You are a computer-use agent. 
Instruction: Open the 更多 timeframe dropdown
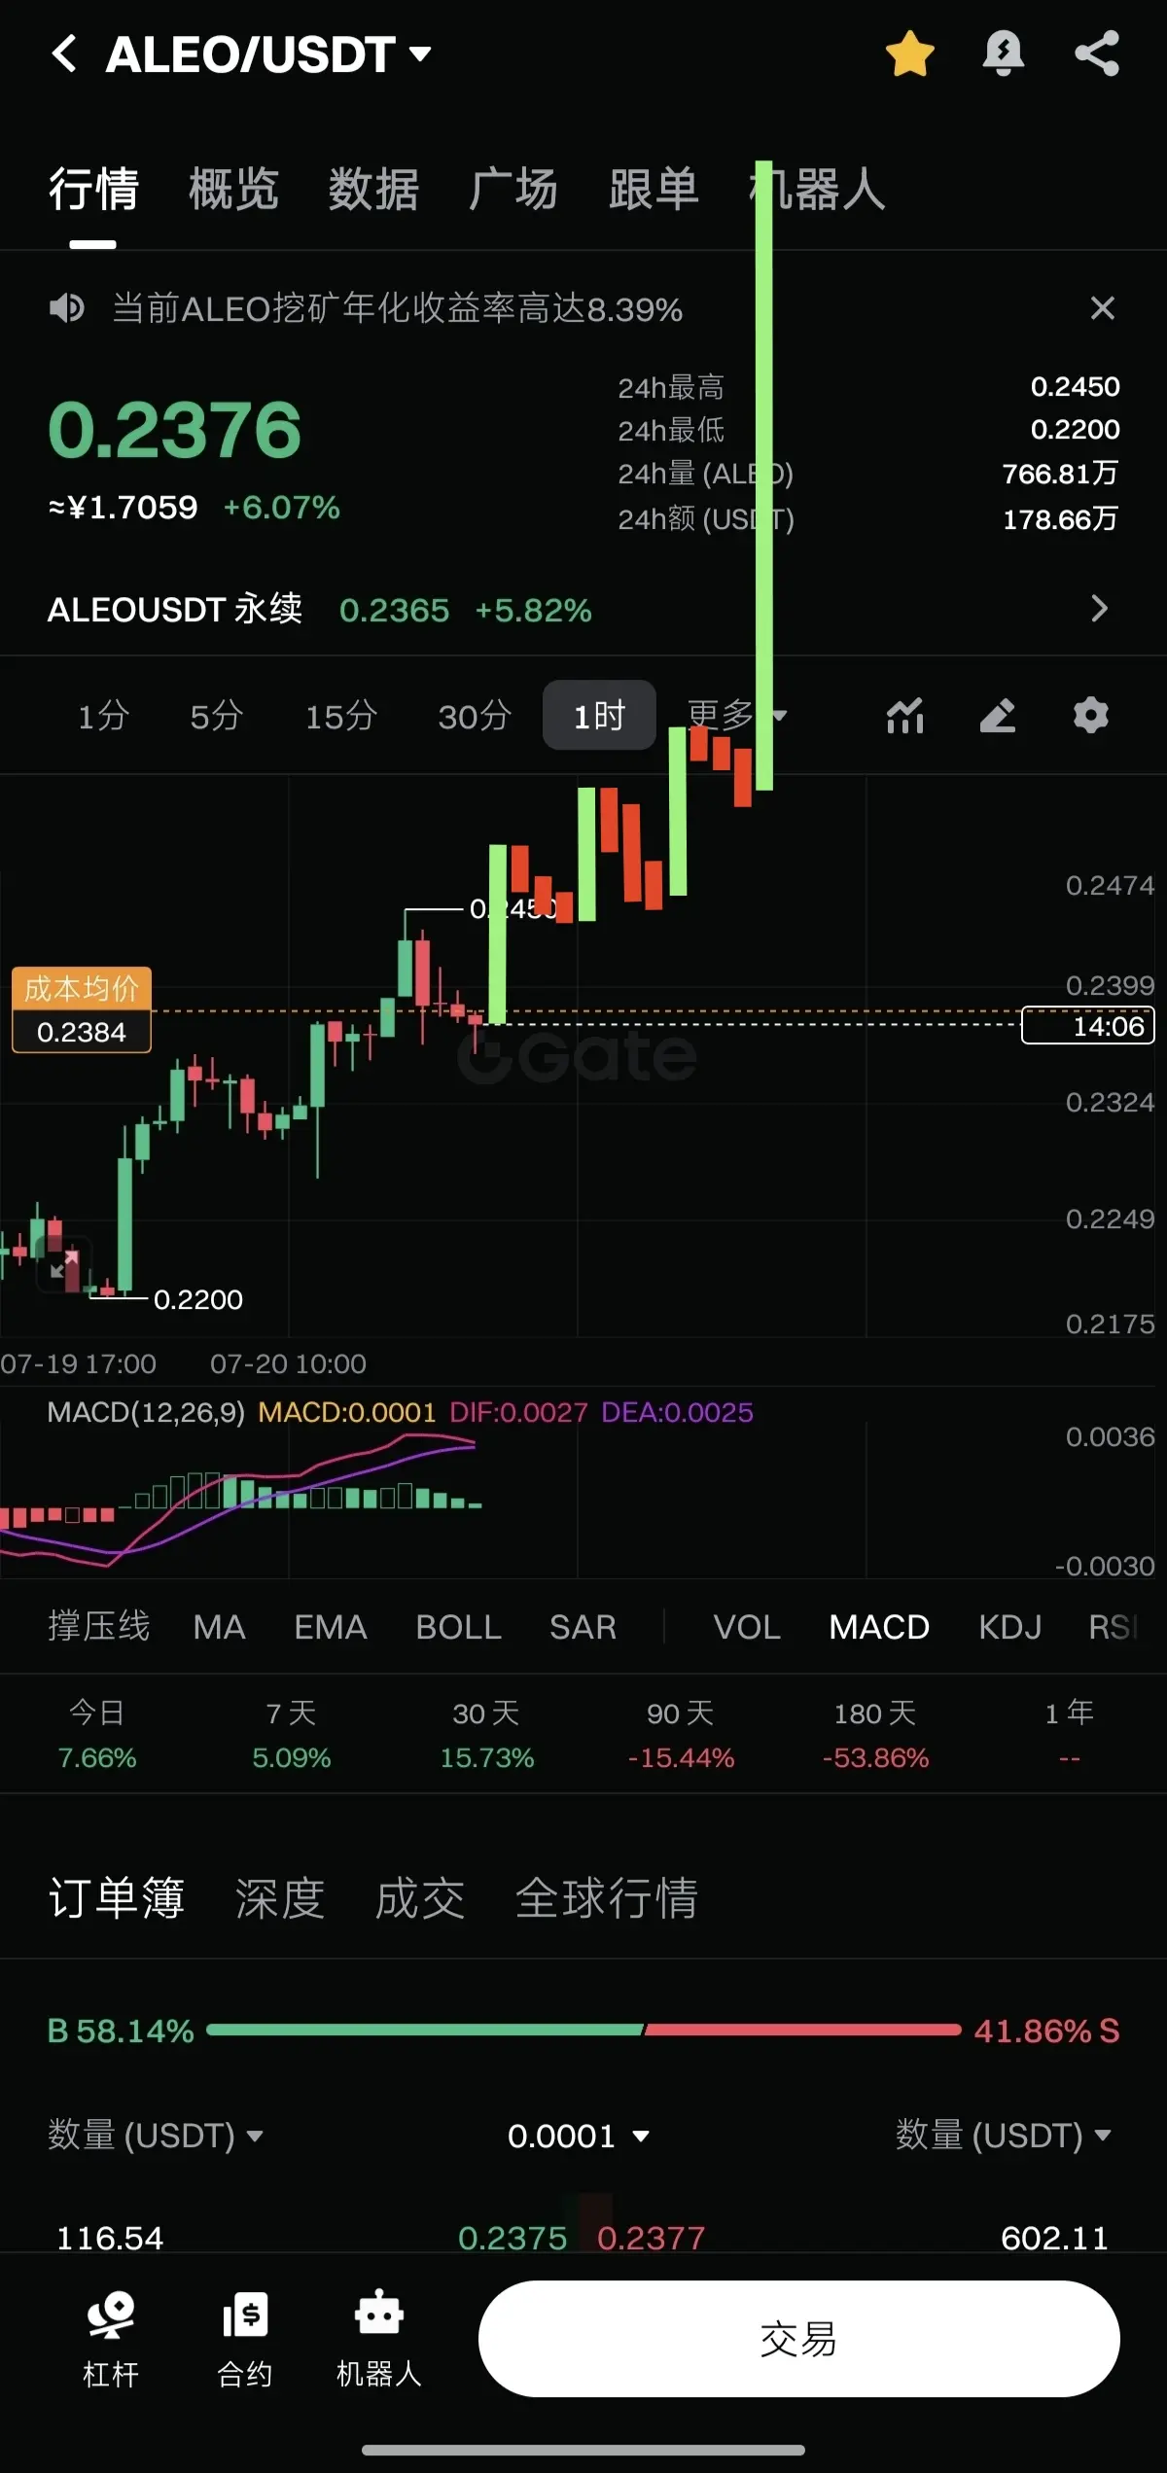pyautogui.click(x=736, y=715)
